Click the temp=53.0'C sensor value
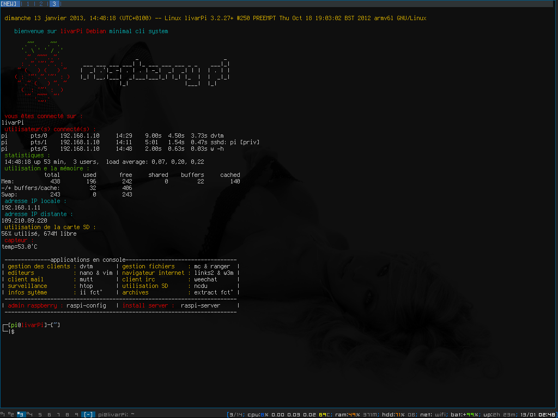The height and width of the screenshot is (418, 558). pyautogui.click(x=19, y=247)
